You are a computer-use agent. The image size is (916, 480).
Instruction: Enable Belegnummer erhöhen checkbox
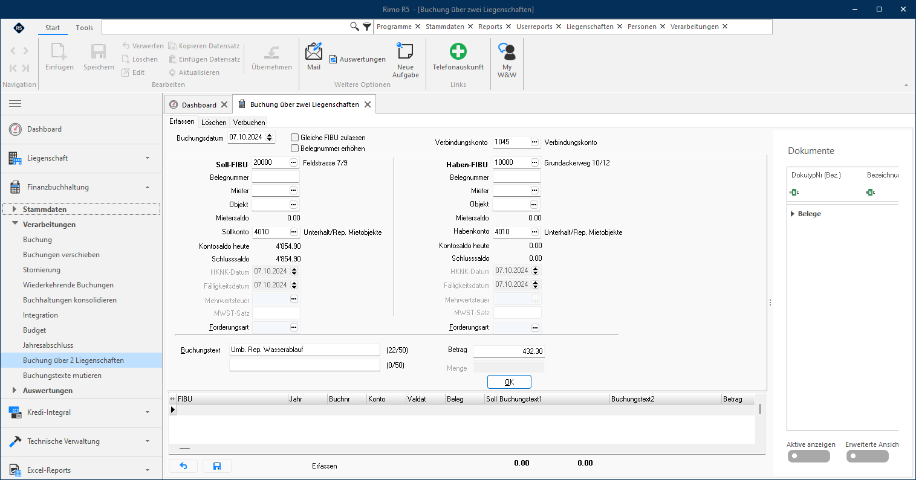295,148
